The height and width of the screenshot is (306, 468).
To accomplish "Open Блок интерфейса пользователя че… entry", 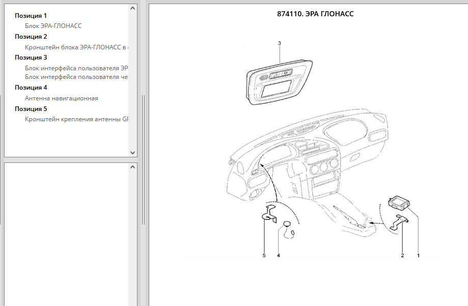I will click(76, 77).
